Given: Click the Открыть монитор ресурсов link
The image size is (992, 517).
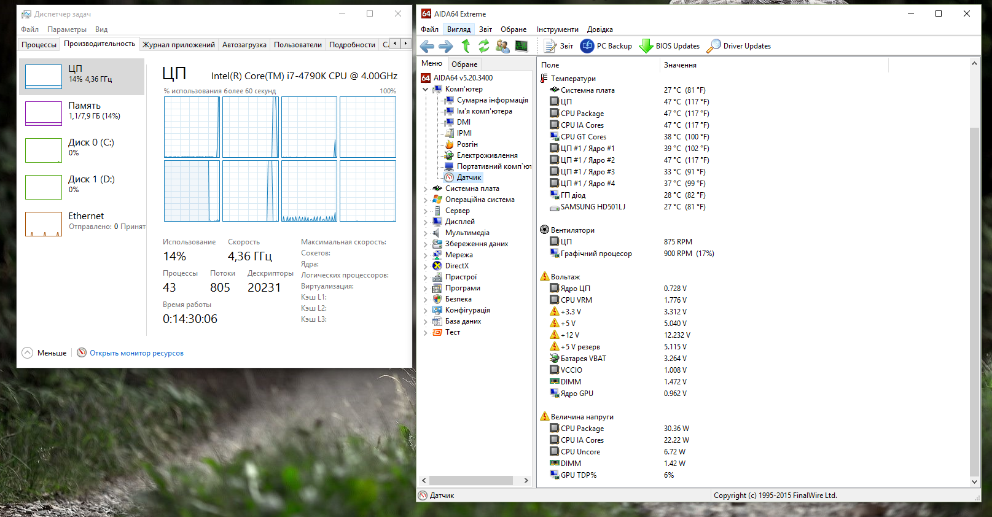Looking at the screenshot, I should pyautogui.click(x=136, y=353).
